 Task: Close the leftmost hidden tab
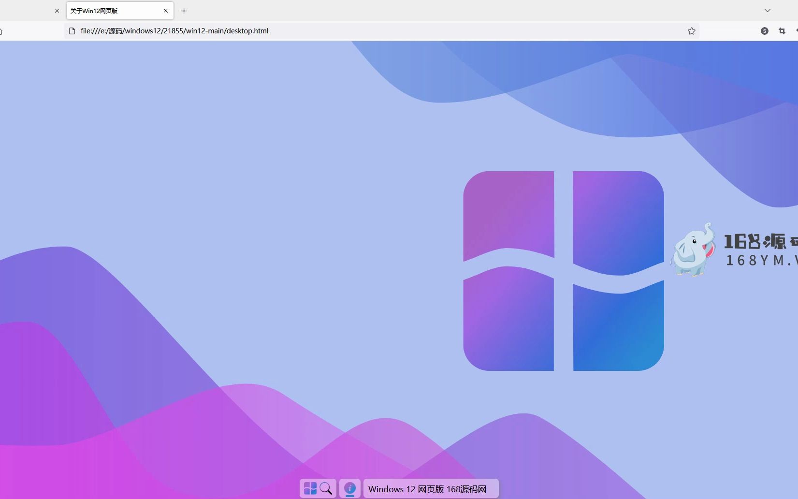57,10
